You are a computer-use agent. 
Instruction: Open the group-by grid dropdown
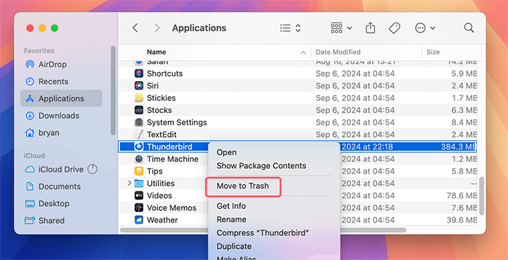click(341, 28)
